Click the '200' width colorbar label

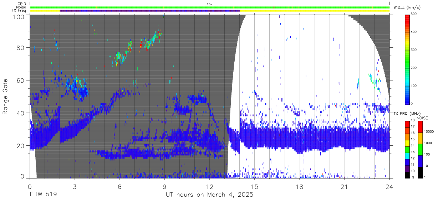[414, 68]
